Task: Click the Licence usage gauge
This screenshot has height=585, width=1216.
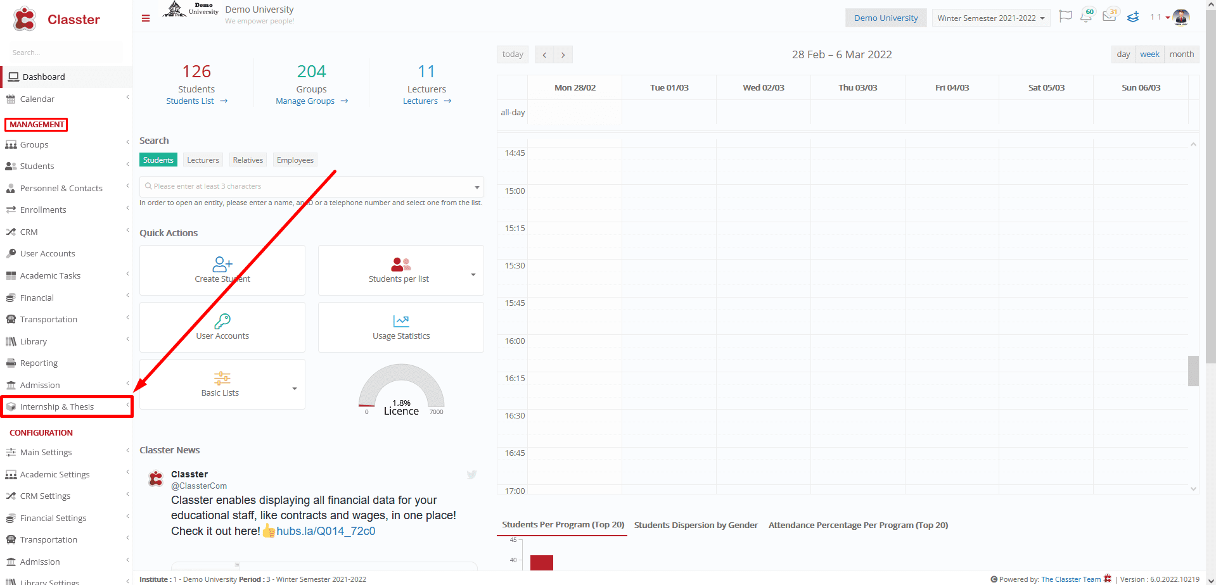Action: click(x=401, y=389)
